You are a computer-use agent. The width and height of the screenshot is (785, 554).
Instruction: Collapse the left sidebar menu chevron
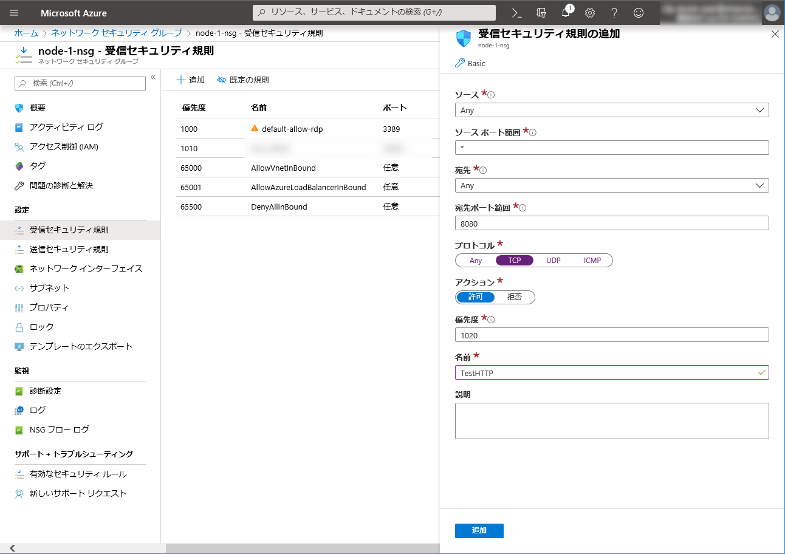click(x=153, y=77)
